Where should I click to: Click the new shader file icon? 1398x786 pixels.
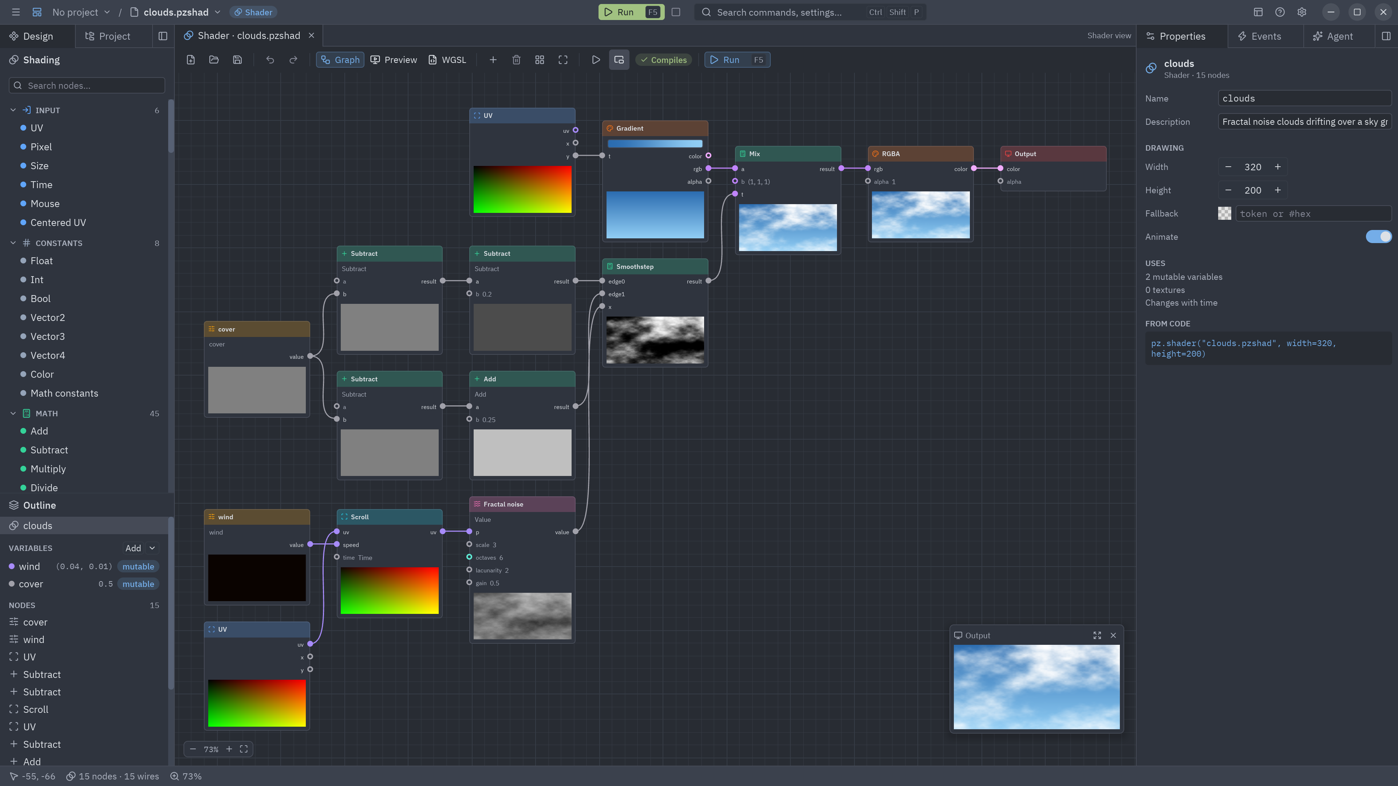click(190, 60)
